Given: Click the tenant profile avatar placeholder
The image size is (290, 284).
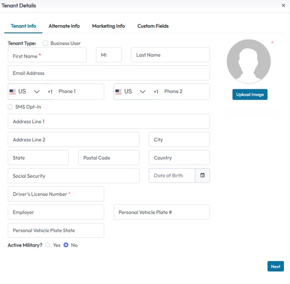Looking at the screenshot, I should tap(248, 61).
